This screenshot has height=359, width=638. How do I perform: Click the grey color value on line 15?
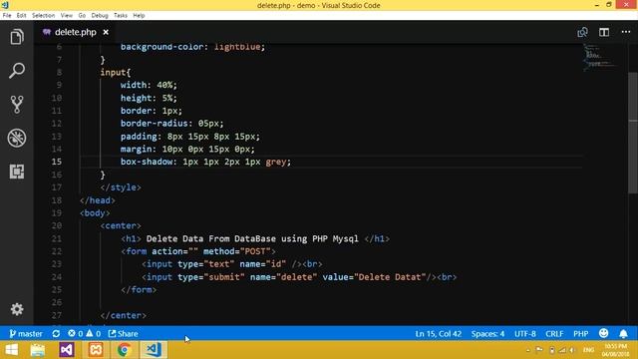[x=275, y=162]
